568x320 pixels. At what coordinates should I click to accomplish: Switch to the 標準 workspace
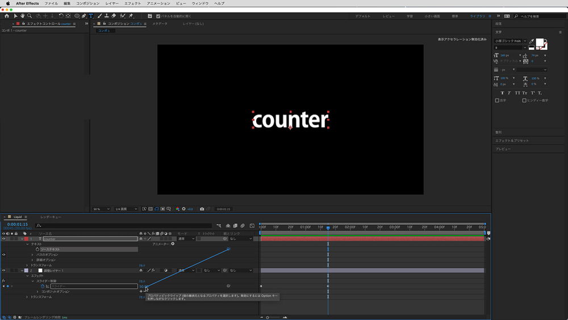[x=454, y=16]
